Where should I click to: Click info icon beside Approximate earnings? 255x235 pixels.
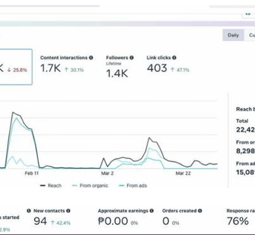click(152, 211)
